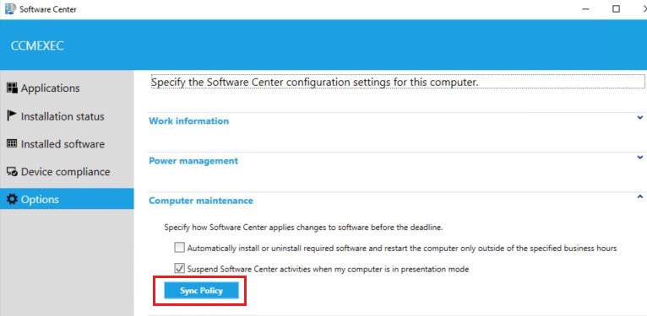Click the Sync Policy button

[x=201, y=291]
